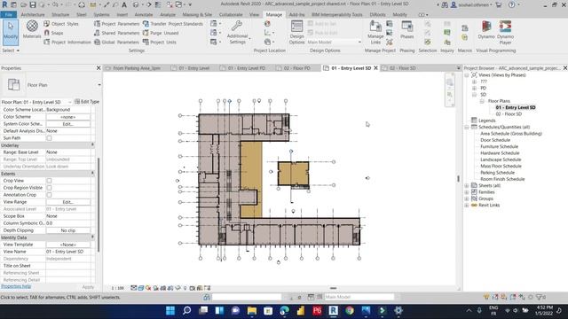Image resolution: width=568 pixels, height=319 pixels.
Task: Click Purge Unused
Action: click(x=161, y=33)
